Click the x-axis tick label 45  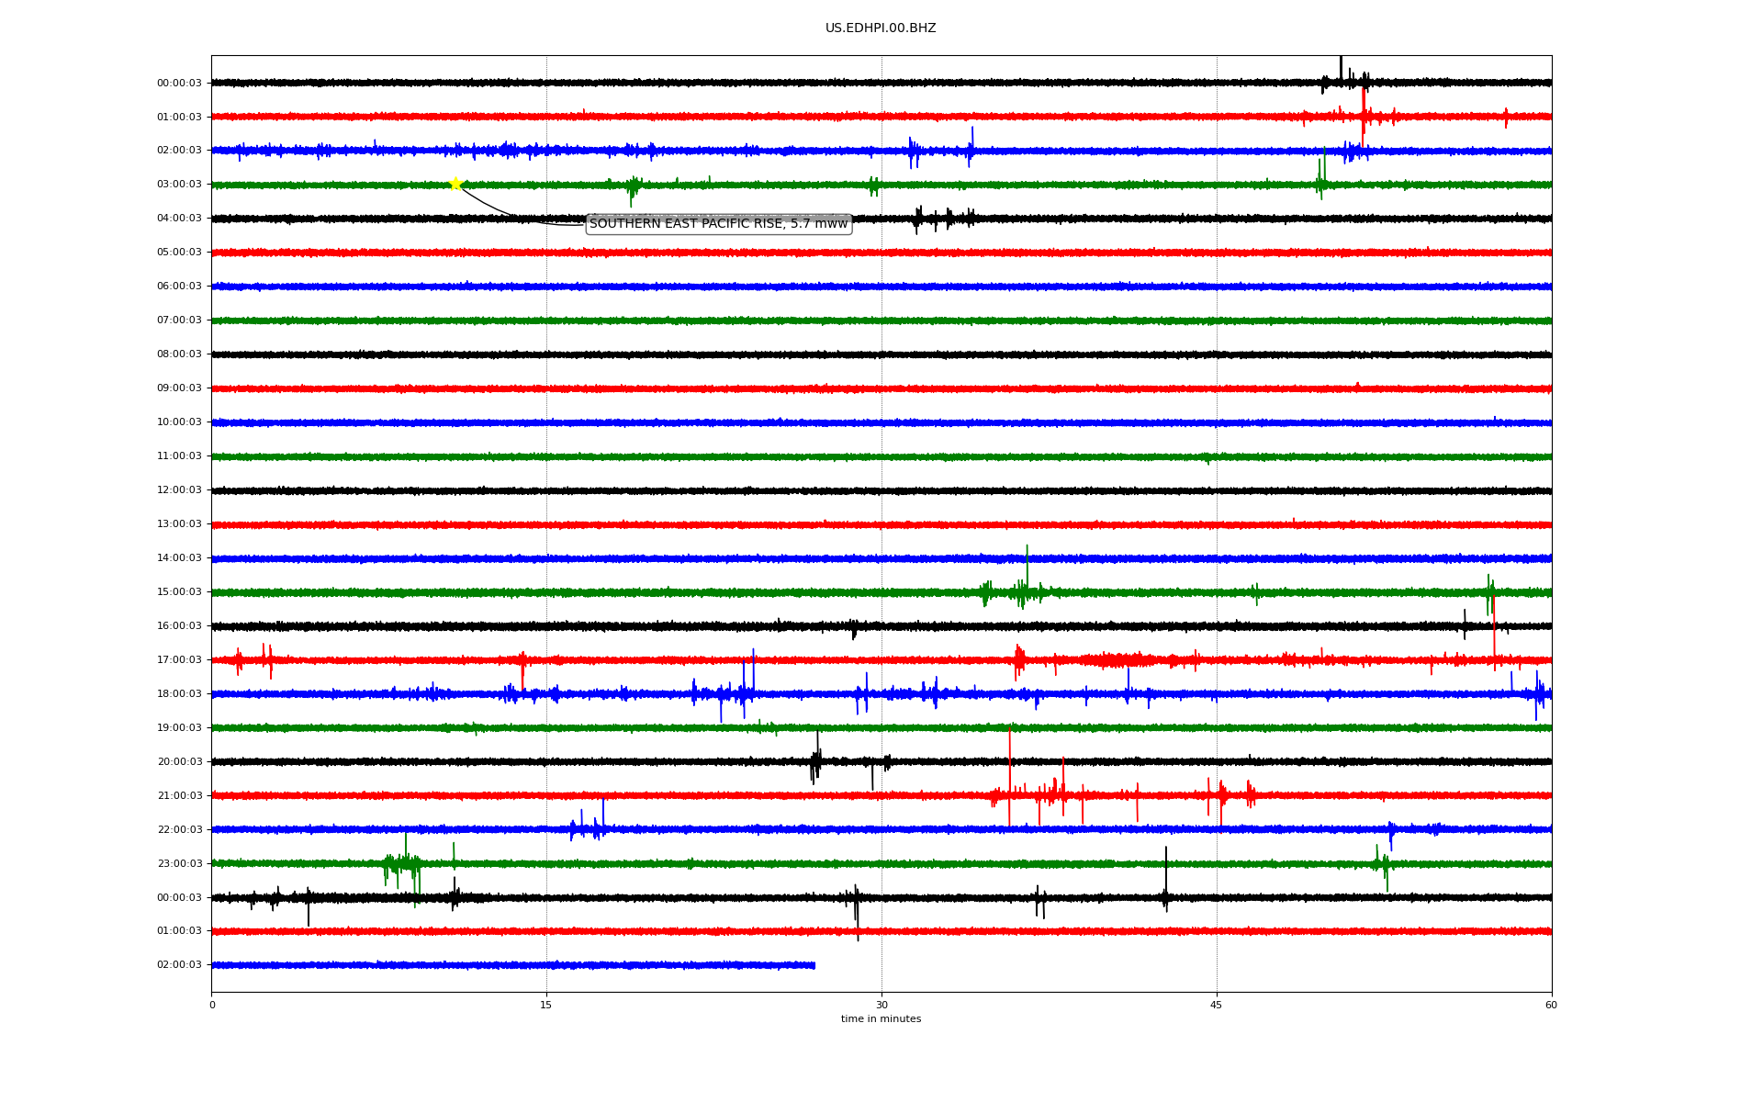(1217, 1005)
